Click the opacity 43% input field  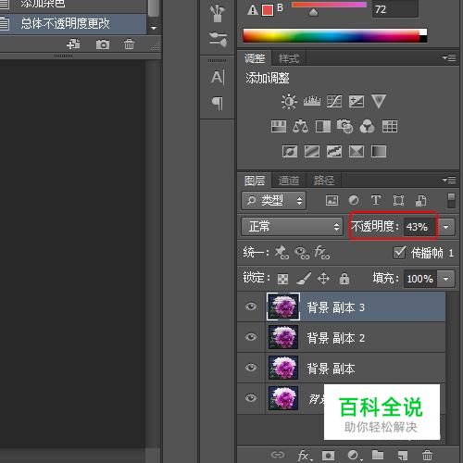[420, 227]
